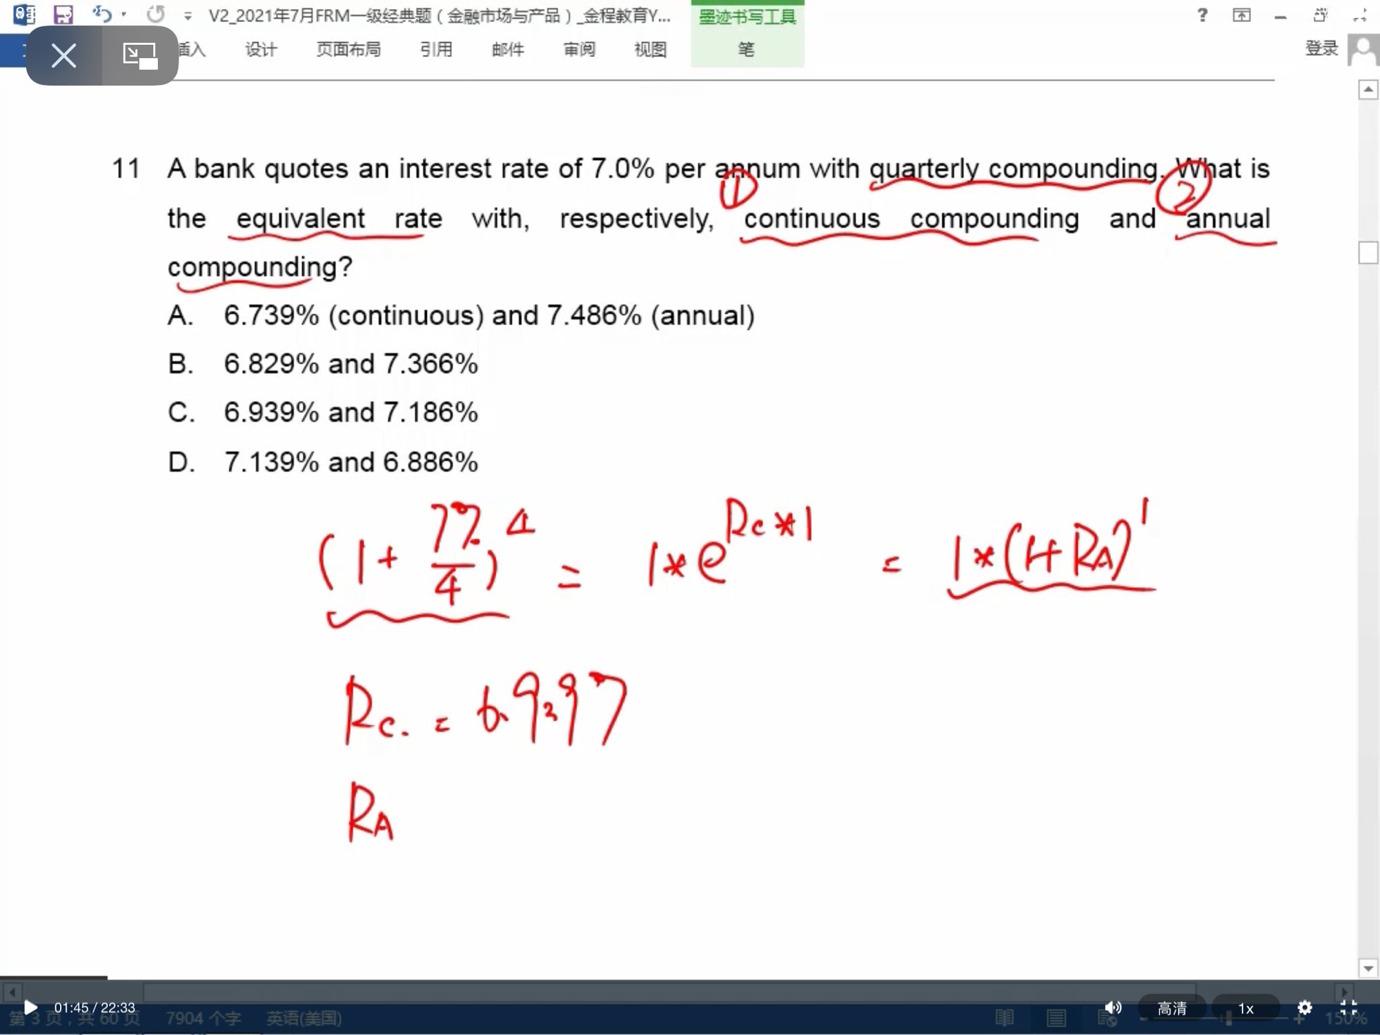
Task: Expand the undo history dropdown arrow
Action: point(124,14)
